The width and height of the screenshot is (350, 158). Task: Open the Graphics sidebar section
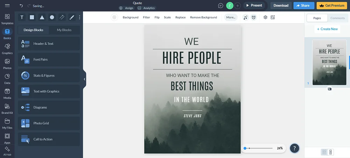7,48
